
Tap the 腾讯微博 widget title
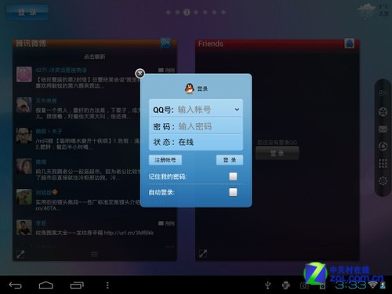[31, 43]
